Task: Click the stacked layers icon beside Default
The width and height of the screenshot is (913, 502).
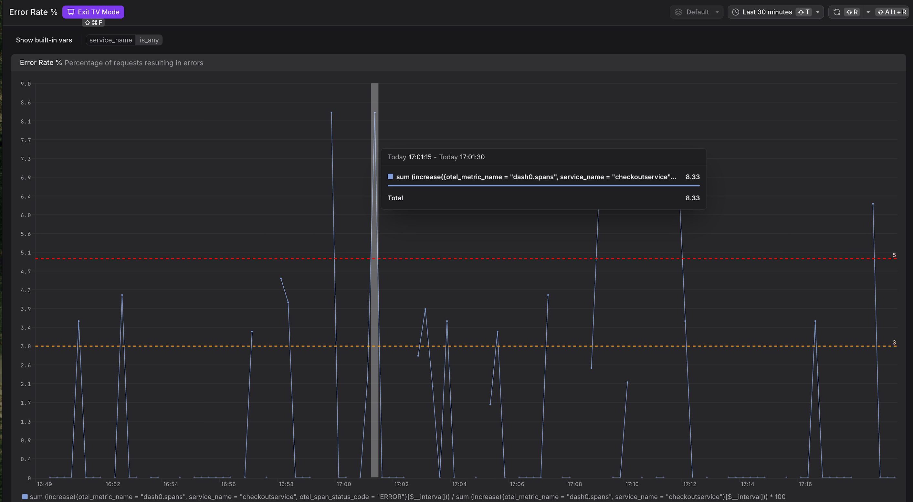Action: pyautogui.click(x=678, y=12)
